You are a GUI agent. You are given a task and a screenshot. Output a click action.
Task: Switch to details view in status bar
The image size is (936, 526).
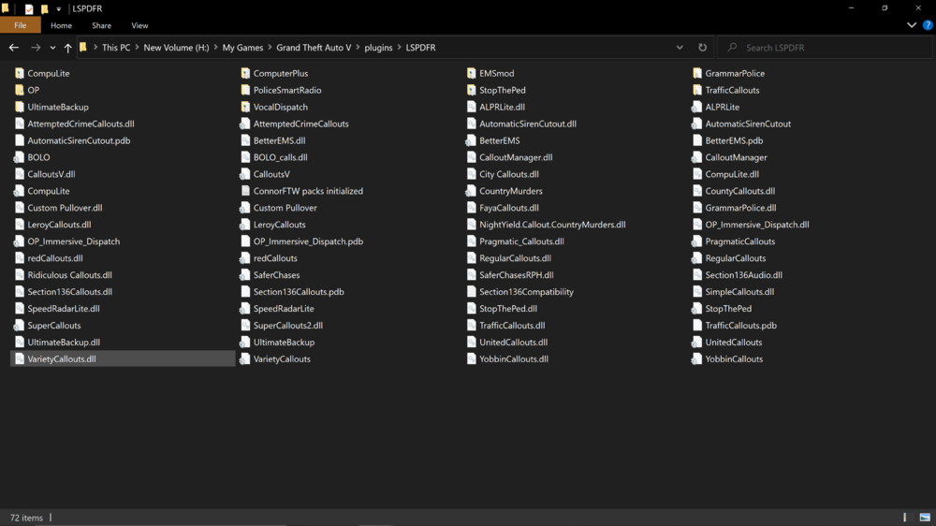pyautogui.click(x=905, y=518)
